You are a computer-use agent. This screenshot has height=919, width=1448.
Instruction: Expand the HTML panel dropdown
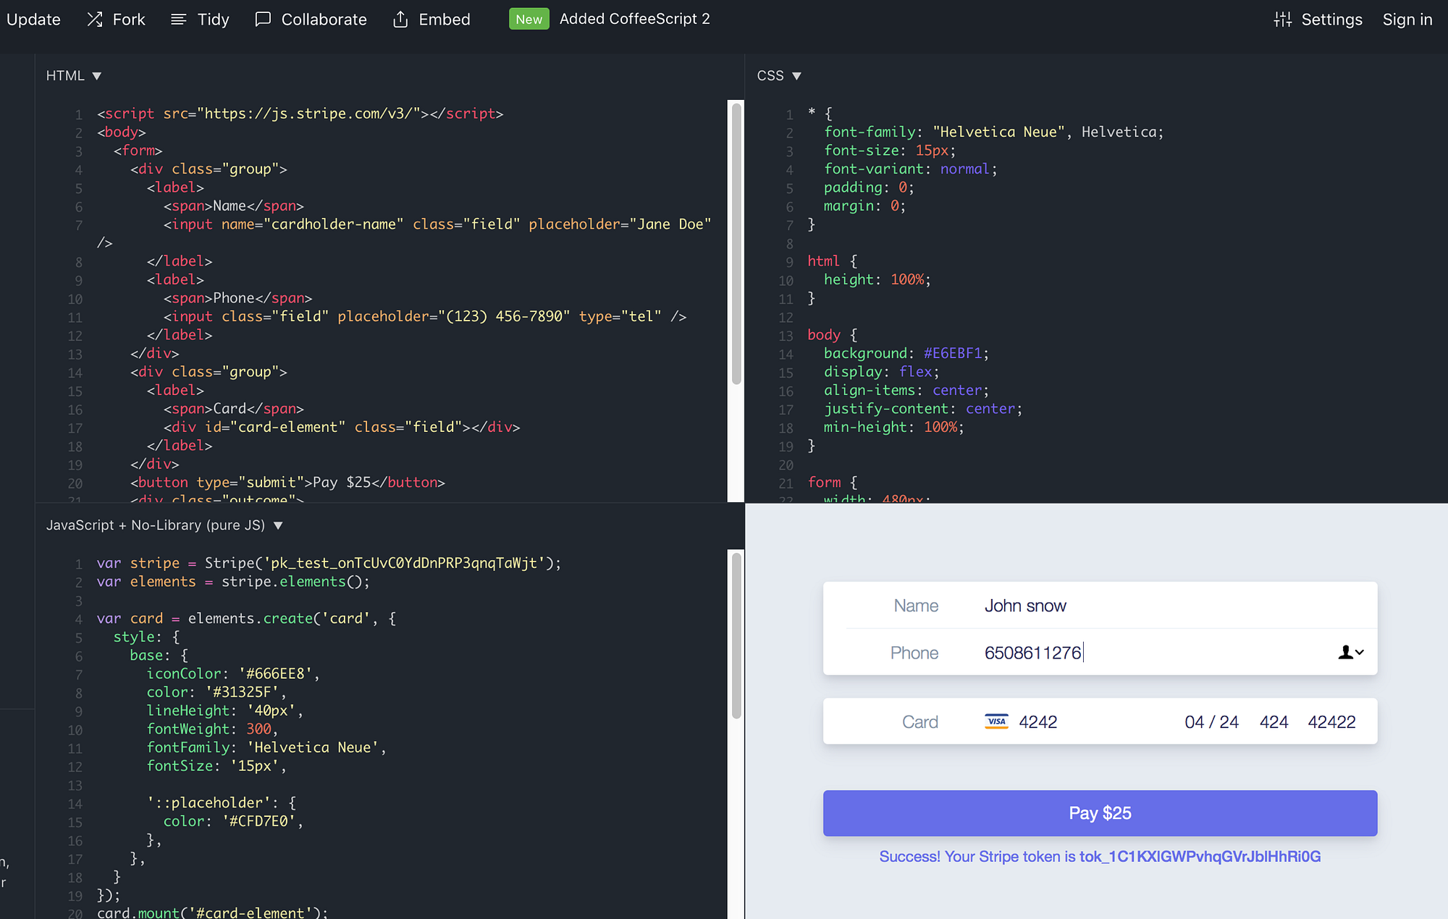click(96, 75)
